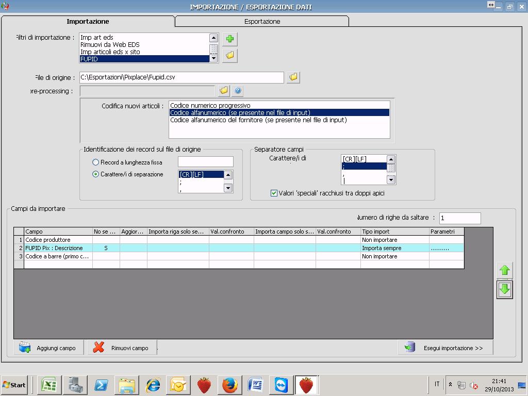Screen dimensions: 528x396
Task: Show hidden tray icons
Action: click(451, 384)
